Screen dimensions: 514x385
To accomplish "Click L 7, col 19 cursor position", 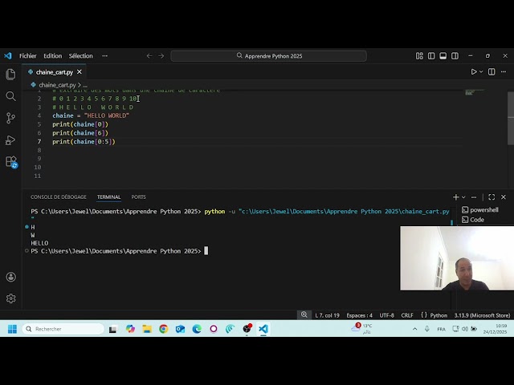I will 327,315.
